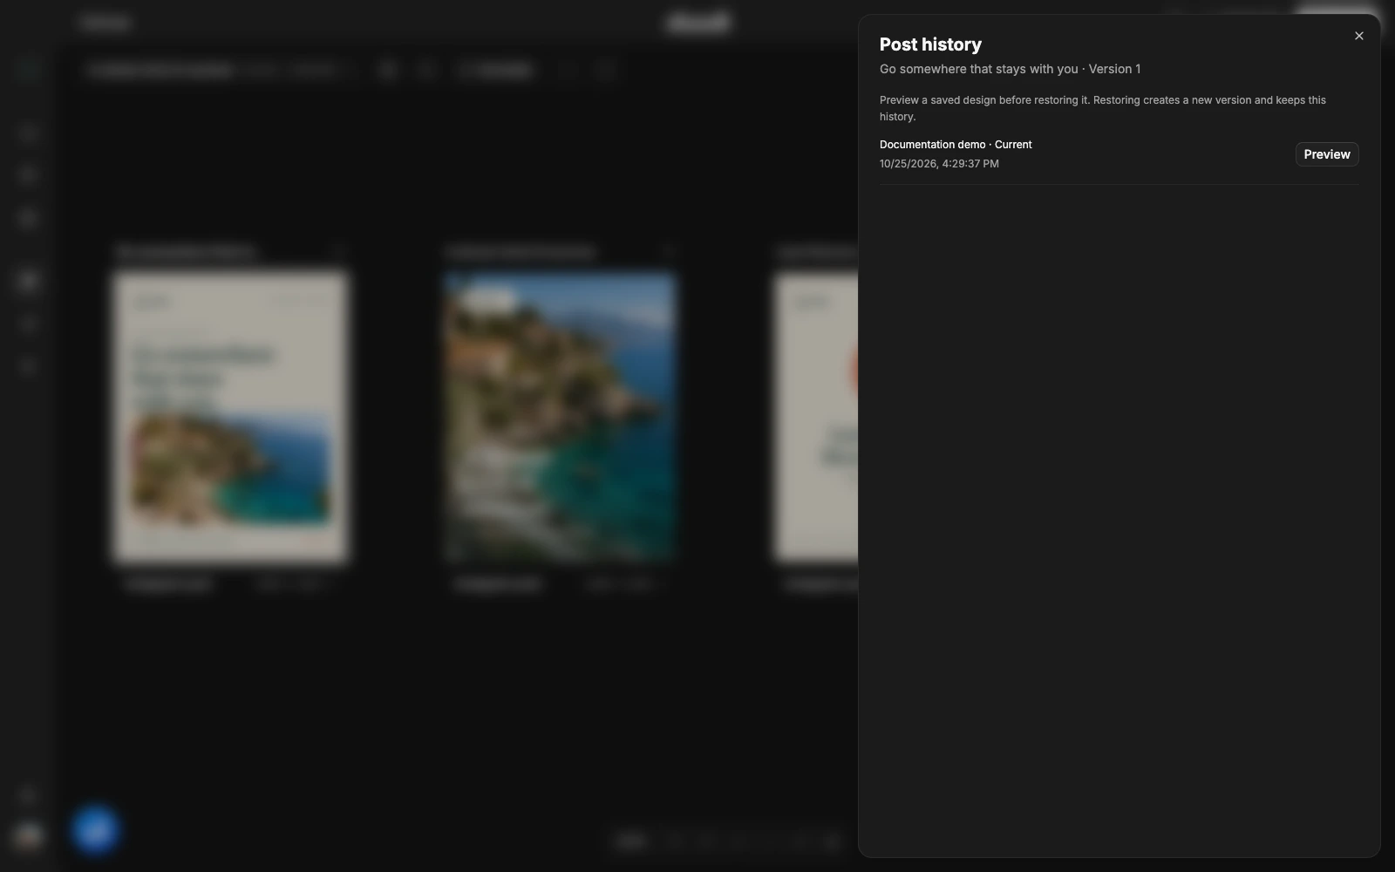Click the "Preview a saved design before restoring it" description
Viewport: 1395px width, 872px height.
pyautogui.click(x=1103, y=108)
